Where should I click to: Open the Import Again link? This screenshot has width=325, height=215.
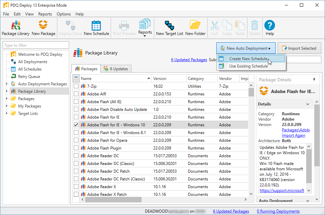[x=293, y=135]
